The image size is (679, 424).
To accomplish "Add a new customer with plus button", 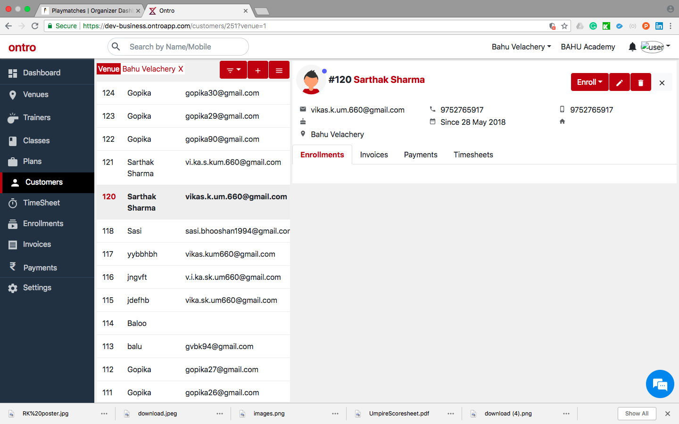I will (258, 70).
